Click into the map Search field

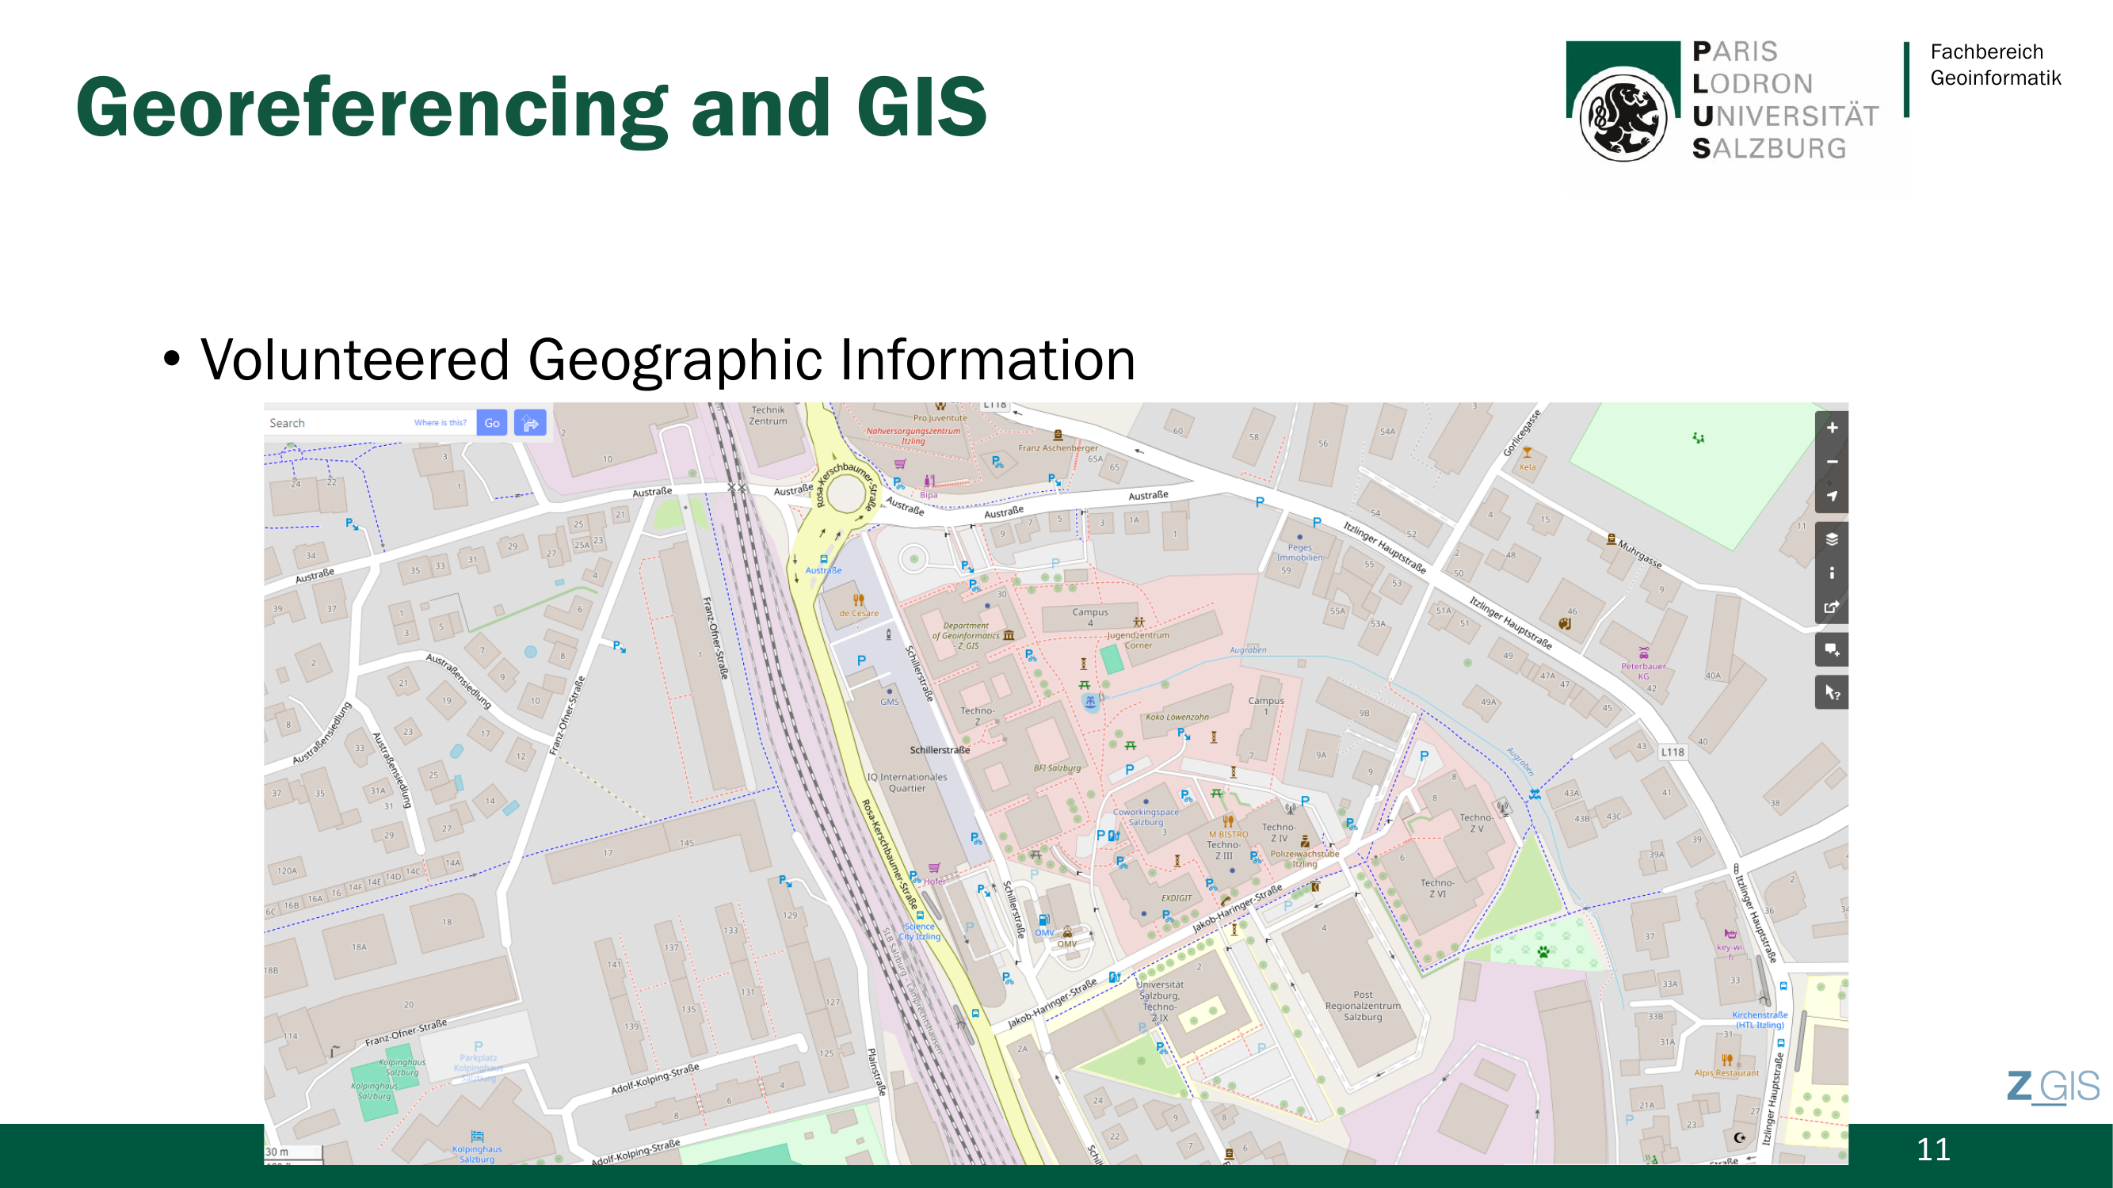click(336, 423)
